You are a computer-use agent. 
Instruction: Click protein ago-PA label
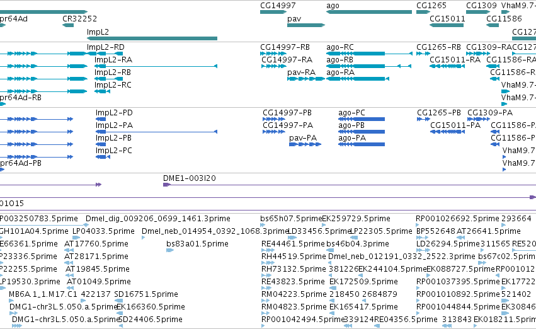[x=352, y=138]
